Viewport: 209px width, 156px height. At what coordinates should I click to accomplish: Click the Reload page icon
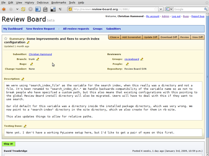(23, 9)
